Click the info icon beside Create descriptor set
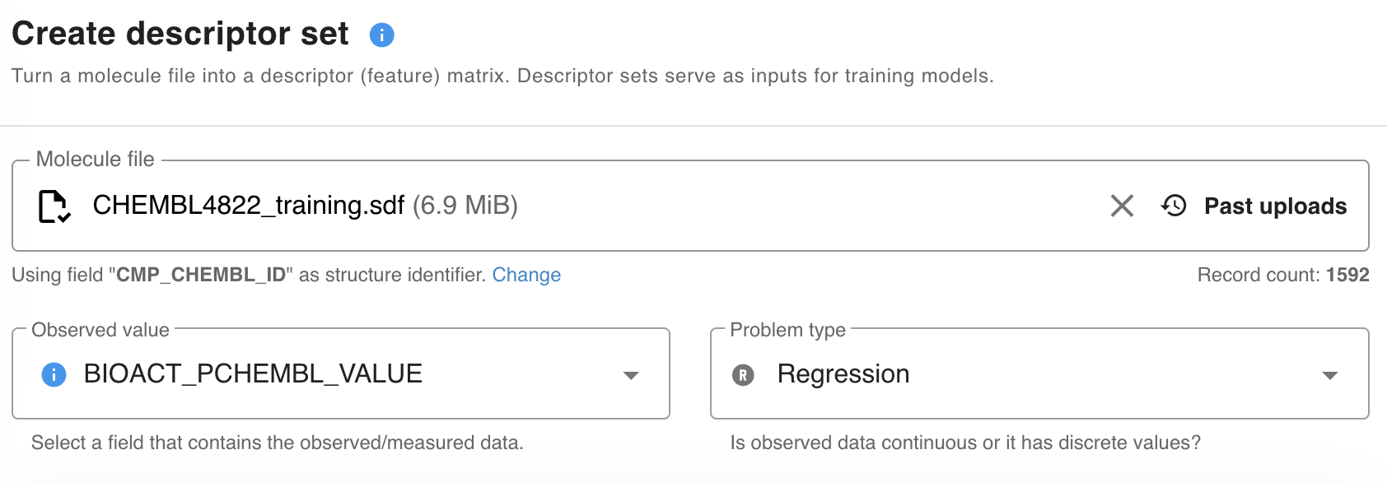Viewport: 1387px width, 482px height. tap(381, 35)
